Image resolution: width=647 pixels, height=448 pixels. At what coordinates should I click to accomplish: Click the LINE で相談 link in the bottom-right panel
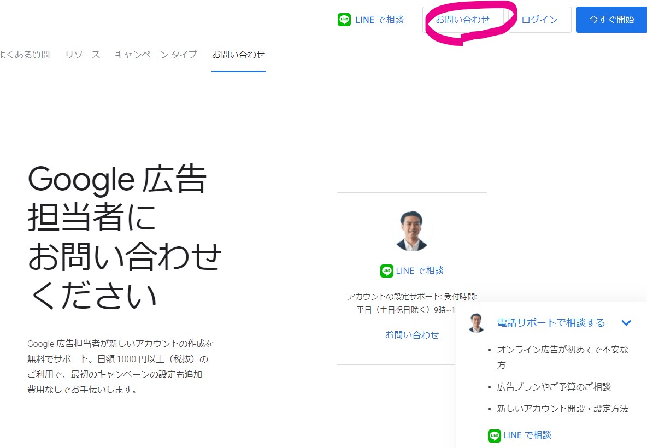point(519,435)
